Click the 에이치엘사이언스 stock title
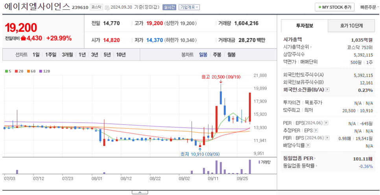The image size is (380, 195). 37,7
